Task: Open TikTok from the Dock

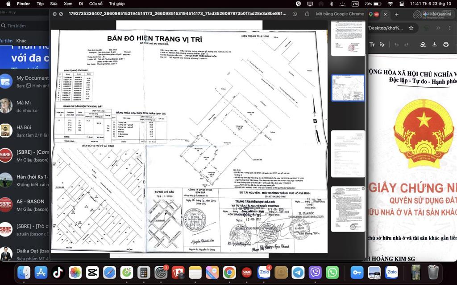Action: tap(58, 273)
